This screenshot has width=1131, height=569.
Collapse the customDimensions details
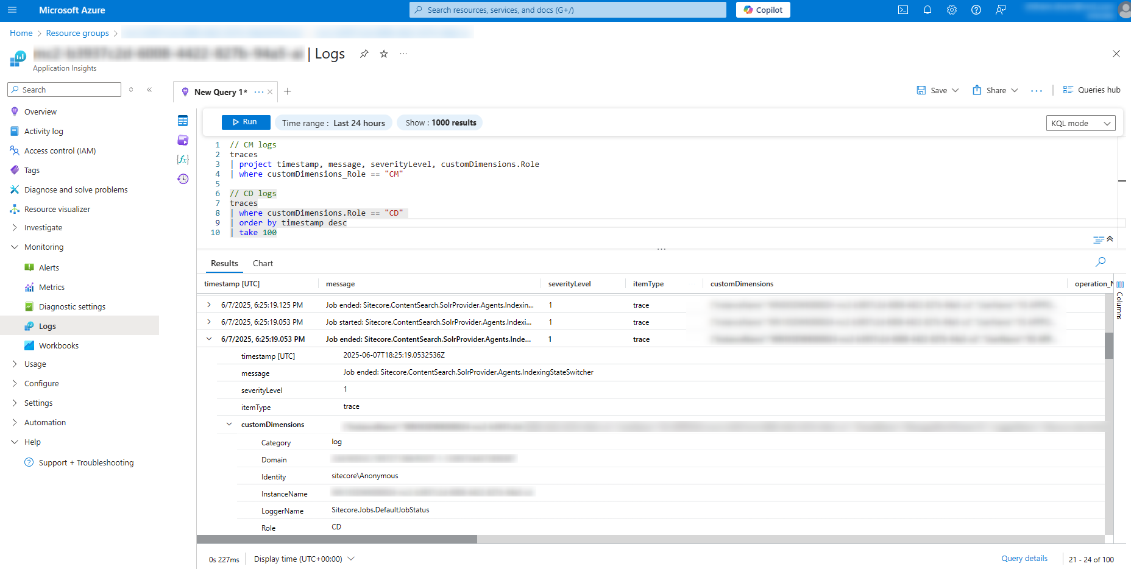point(229,424)
